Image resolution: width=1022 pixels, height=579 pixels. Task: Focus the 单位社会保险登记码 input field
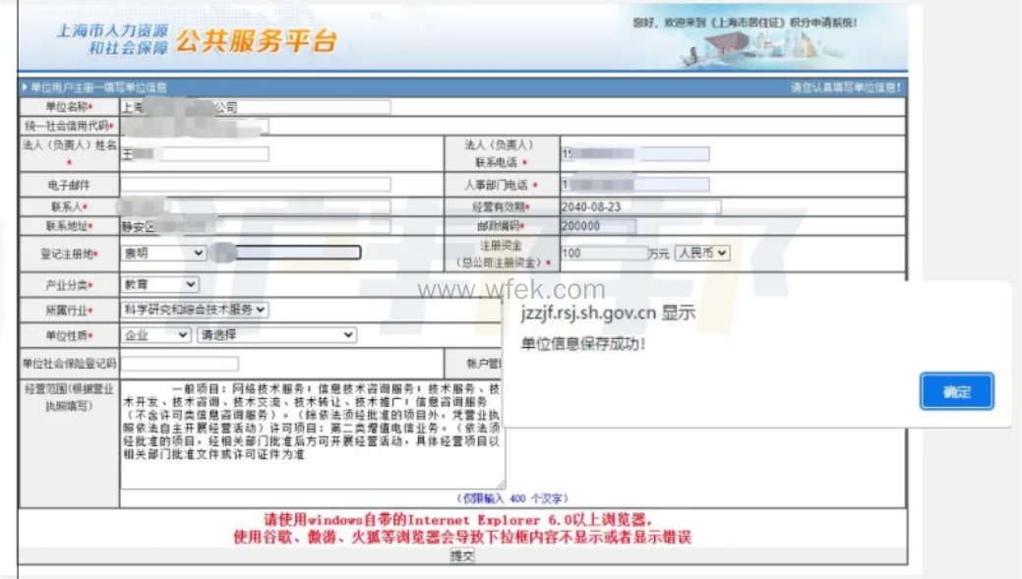point(178,364)
